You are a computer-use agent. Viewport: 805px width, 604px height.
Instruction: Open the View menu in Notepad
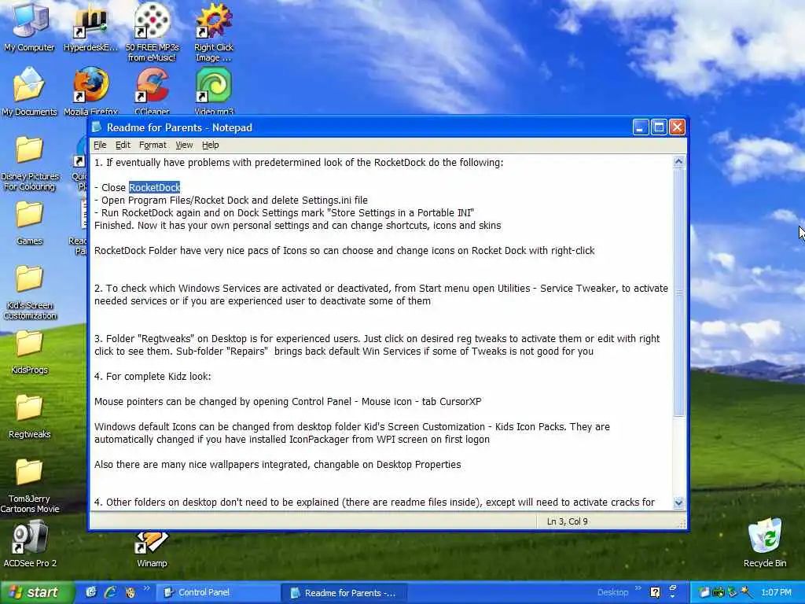[x=184, y=145]
